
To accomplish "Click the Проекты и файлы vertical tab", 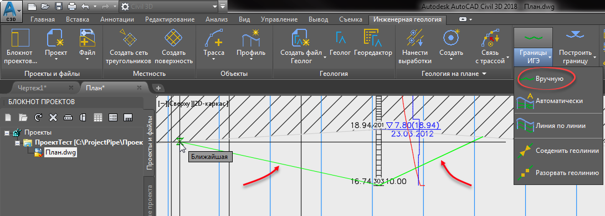I will click(x=150, y=143).
